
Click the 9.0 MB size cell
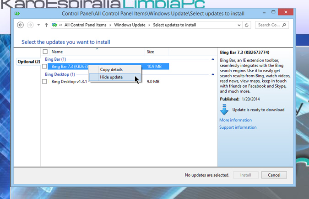(153, 82)
